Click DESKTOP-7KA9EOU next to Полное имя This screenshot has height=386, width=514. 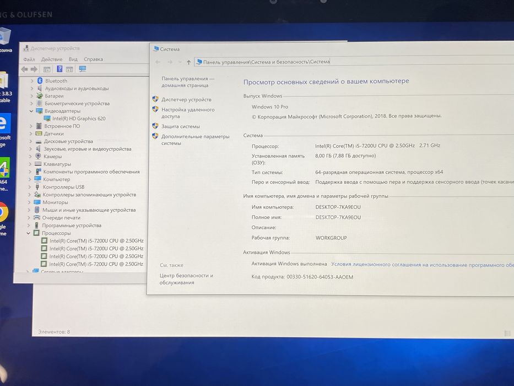point(338,217)
